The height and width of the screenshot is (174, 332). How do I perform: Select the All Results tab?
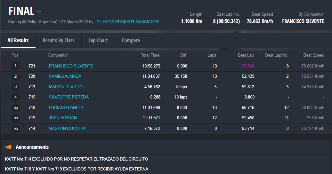[18, 41]
